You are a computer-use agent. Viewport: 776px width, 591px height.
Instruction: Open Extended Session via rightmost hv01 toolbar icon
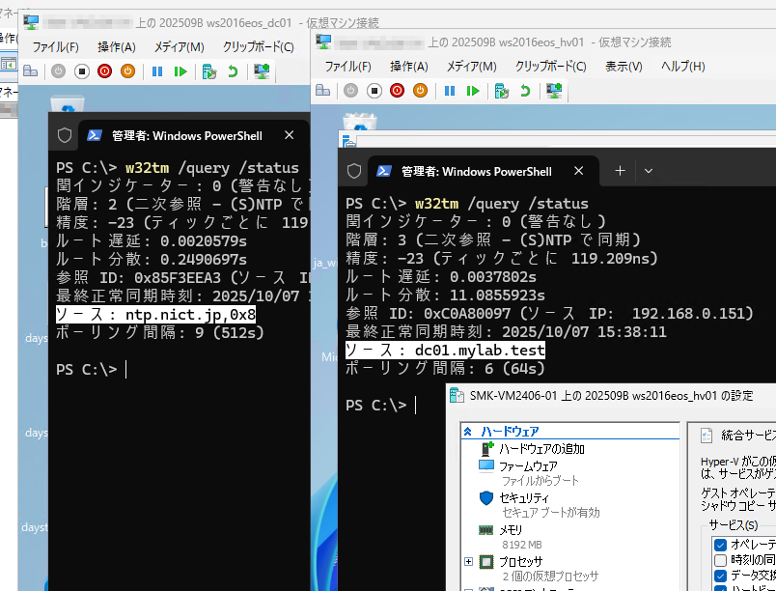553,90
